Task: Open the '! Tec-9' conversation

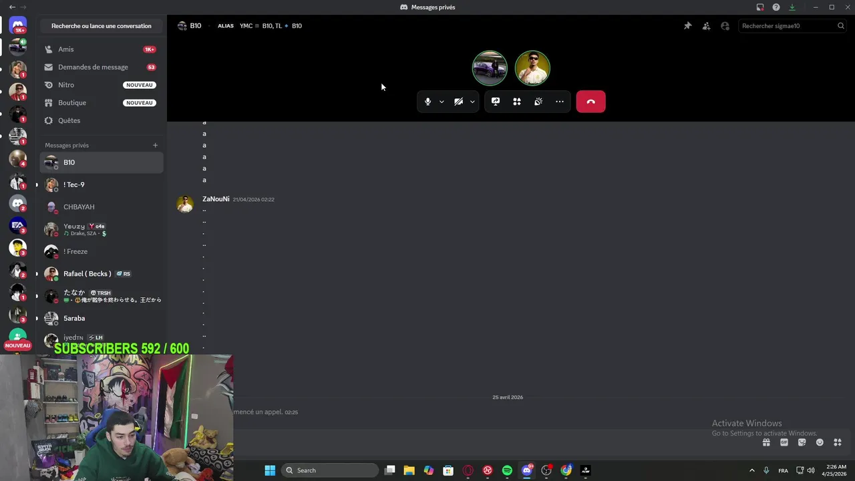Action: [102, 184]
